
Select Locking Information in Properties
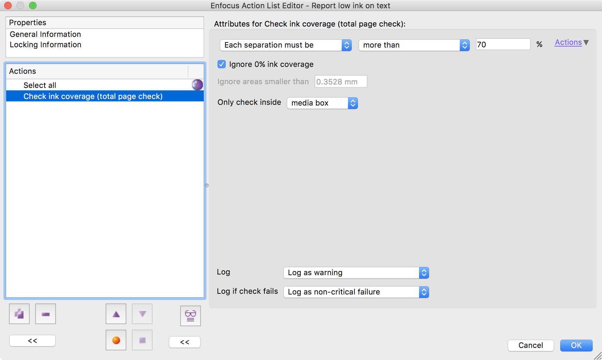[45, 45]
